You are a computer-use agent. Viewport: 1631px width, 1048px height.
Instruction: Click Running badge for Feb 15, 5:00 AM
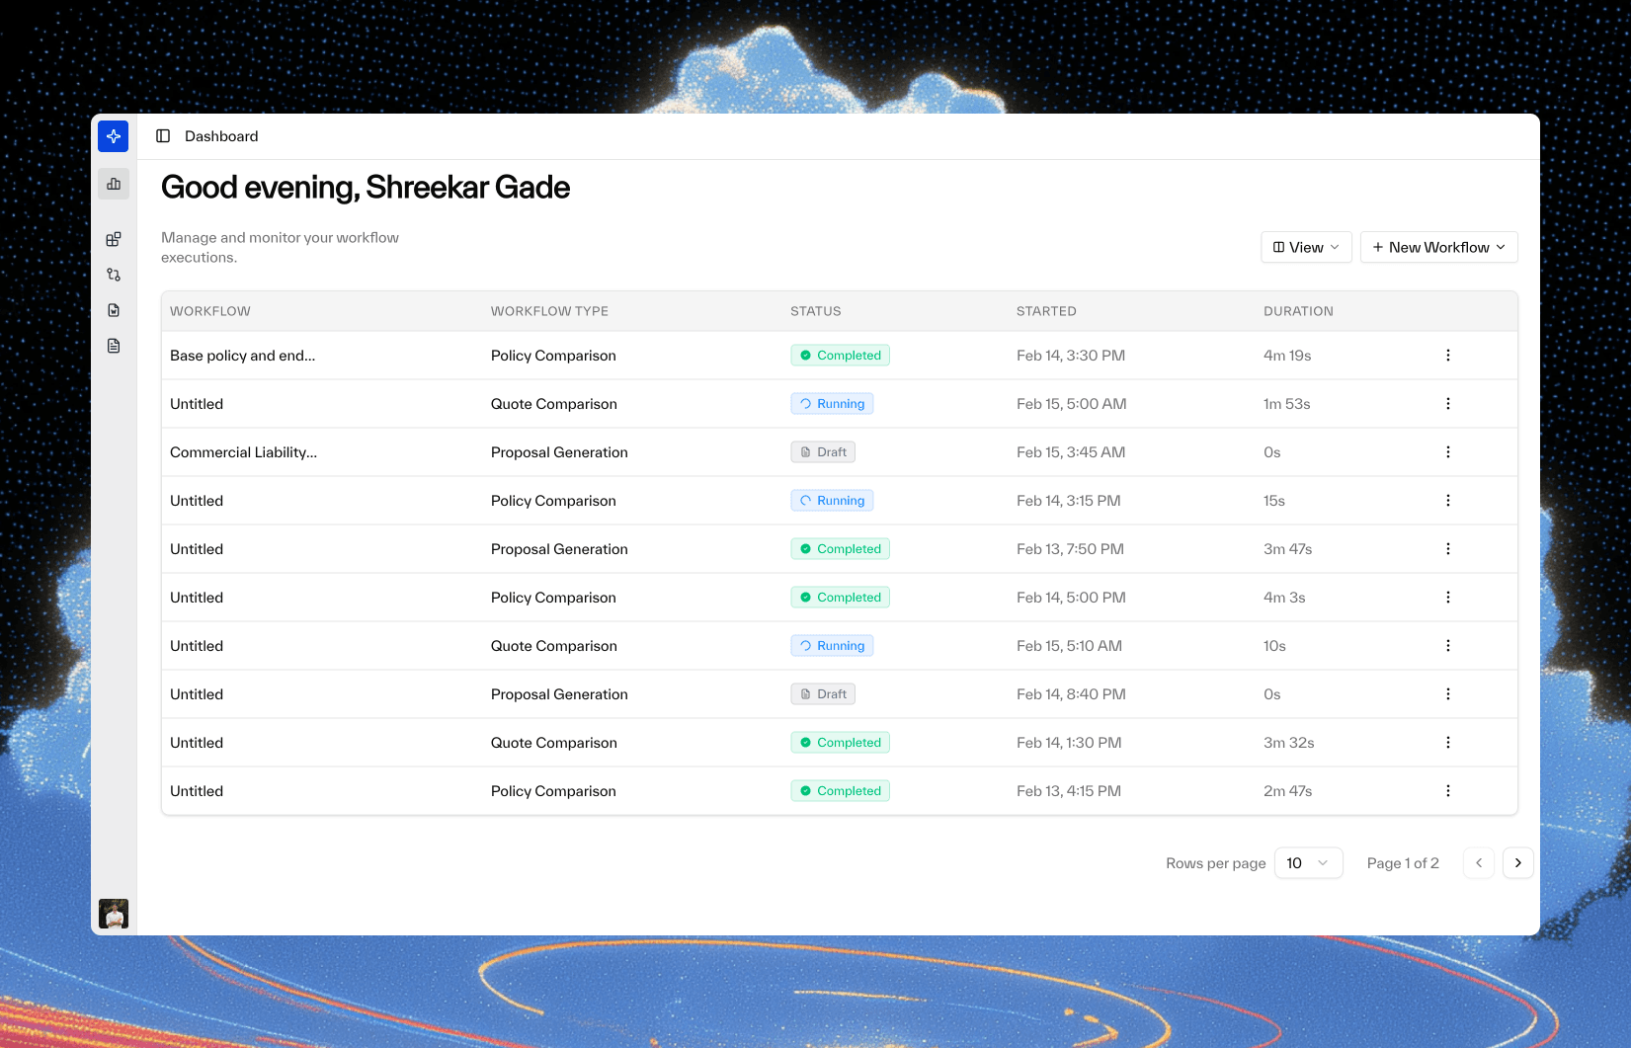[833, 404]
